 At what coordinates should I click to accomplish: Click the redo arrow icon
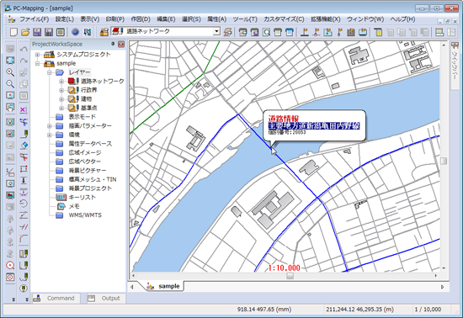click(24, 61)
